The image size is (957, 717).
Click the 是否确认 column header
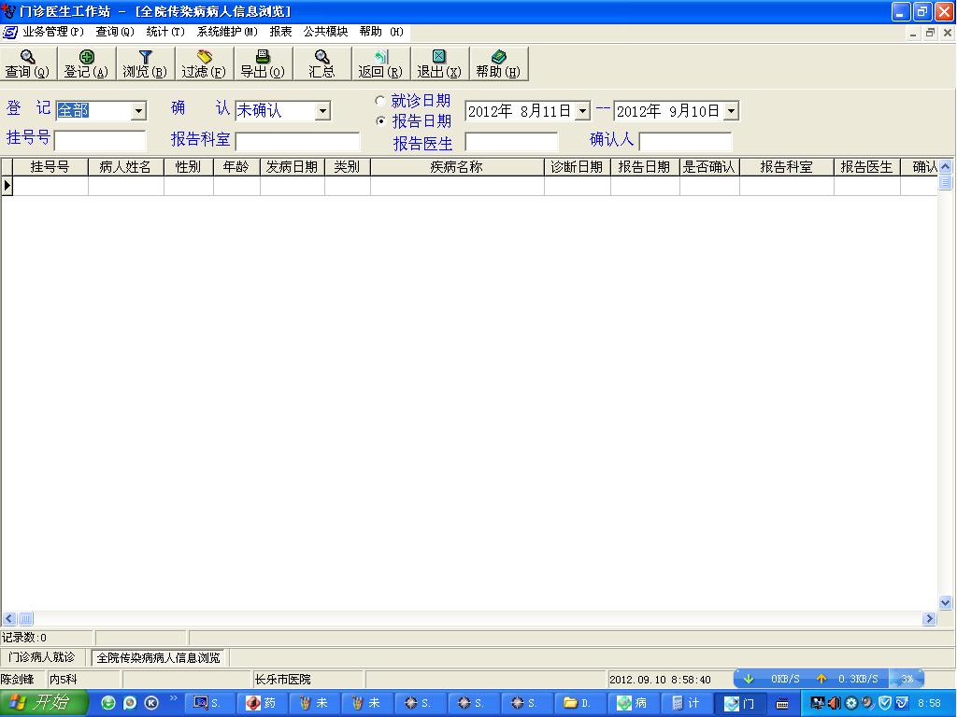[709, 167]
